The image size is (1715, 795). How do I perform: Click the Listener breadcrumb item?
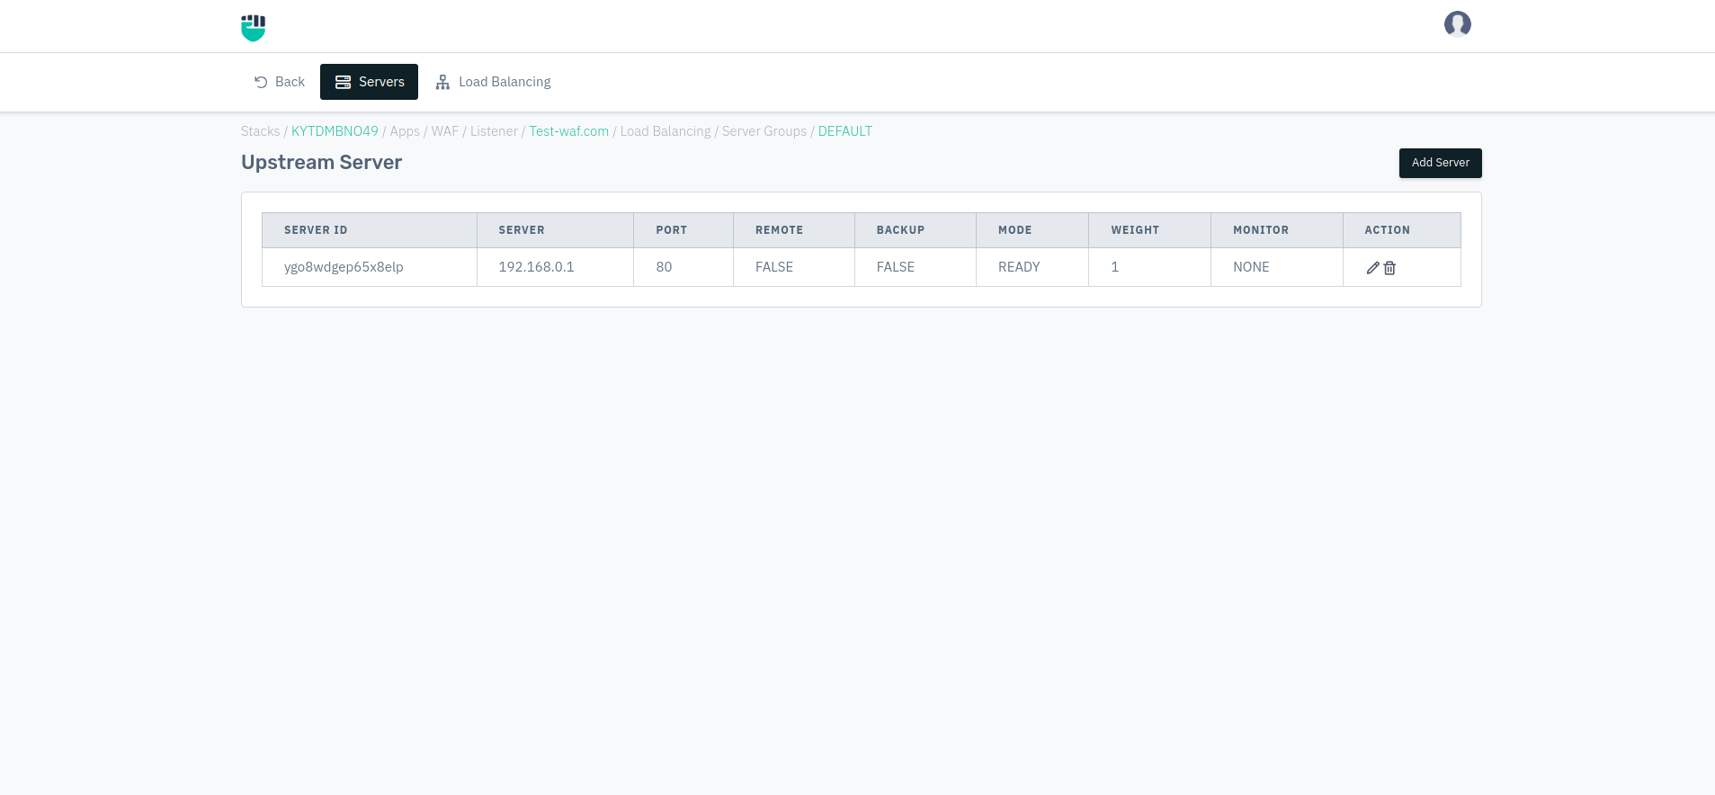494,131
